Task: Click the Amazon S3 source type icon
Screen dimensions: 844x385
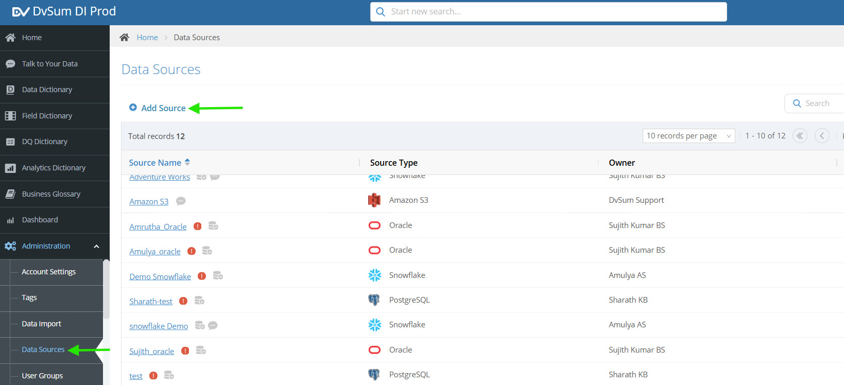Action: (374, 200)
